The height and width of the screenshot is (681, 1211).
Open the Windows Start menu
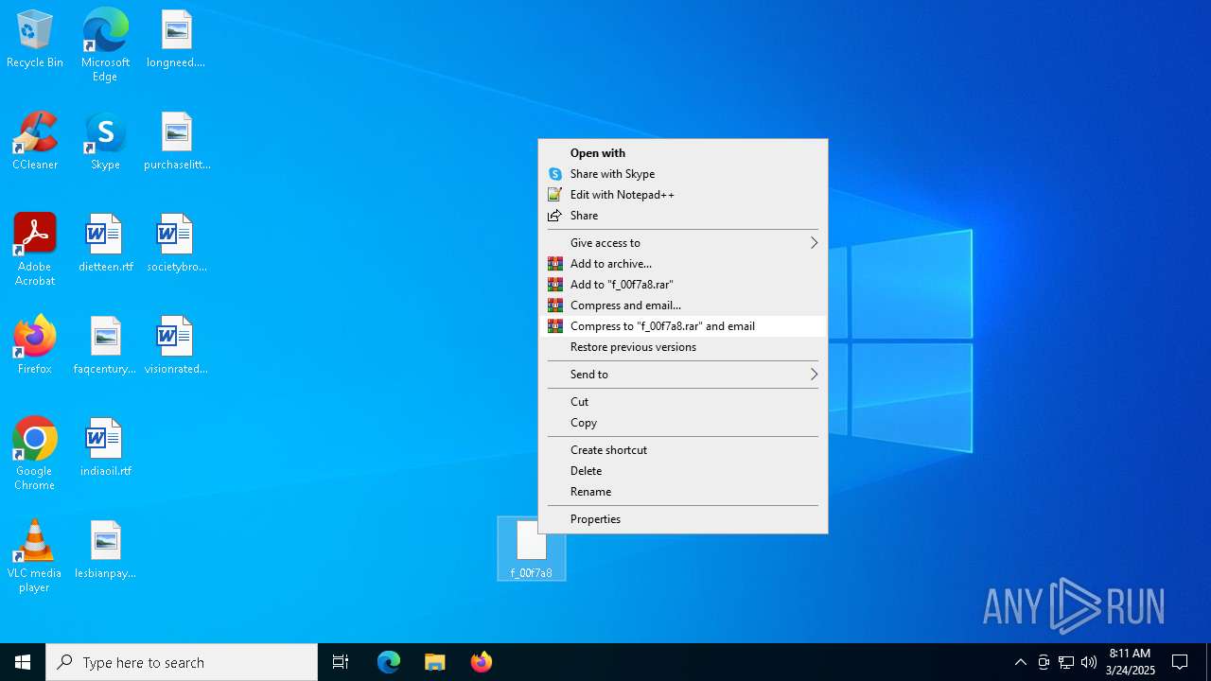pyautogui.click(x=23, y=662)
